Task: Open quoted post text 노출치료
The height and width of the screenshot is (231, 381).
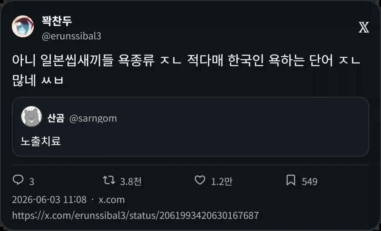Action: (41, 141)
